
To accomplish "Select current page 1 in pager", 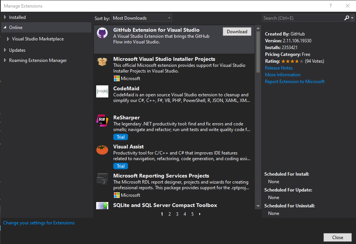I will click(x=162, y=214).
